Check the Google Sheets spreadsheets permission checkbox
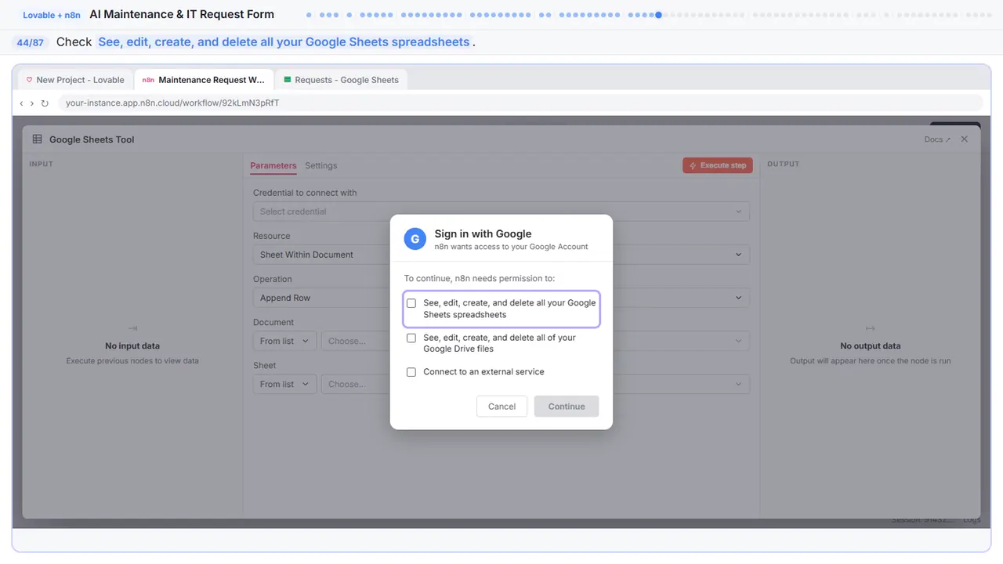 (x=411, y=303)
